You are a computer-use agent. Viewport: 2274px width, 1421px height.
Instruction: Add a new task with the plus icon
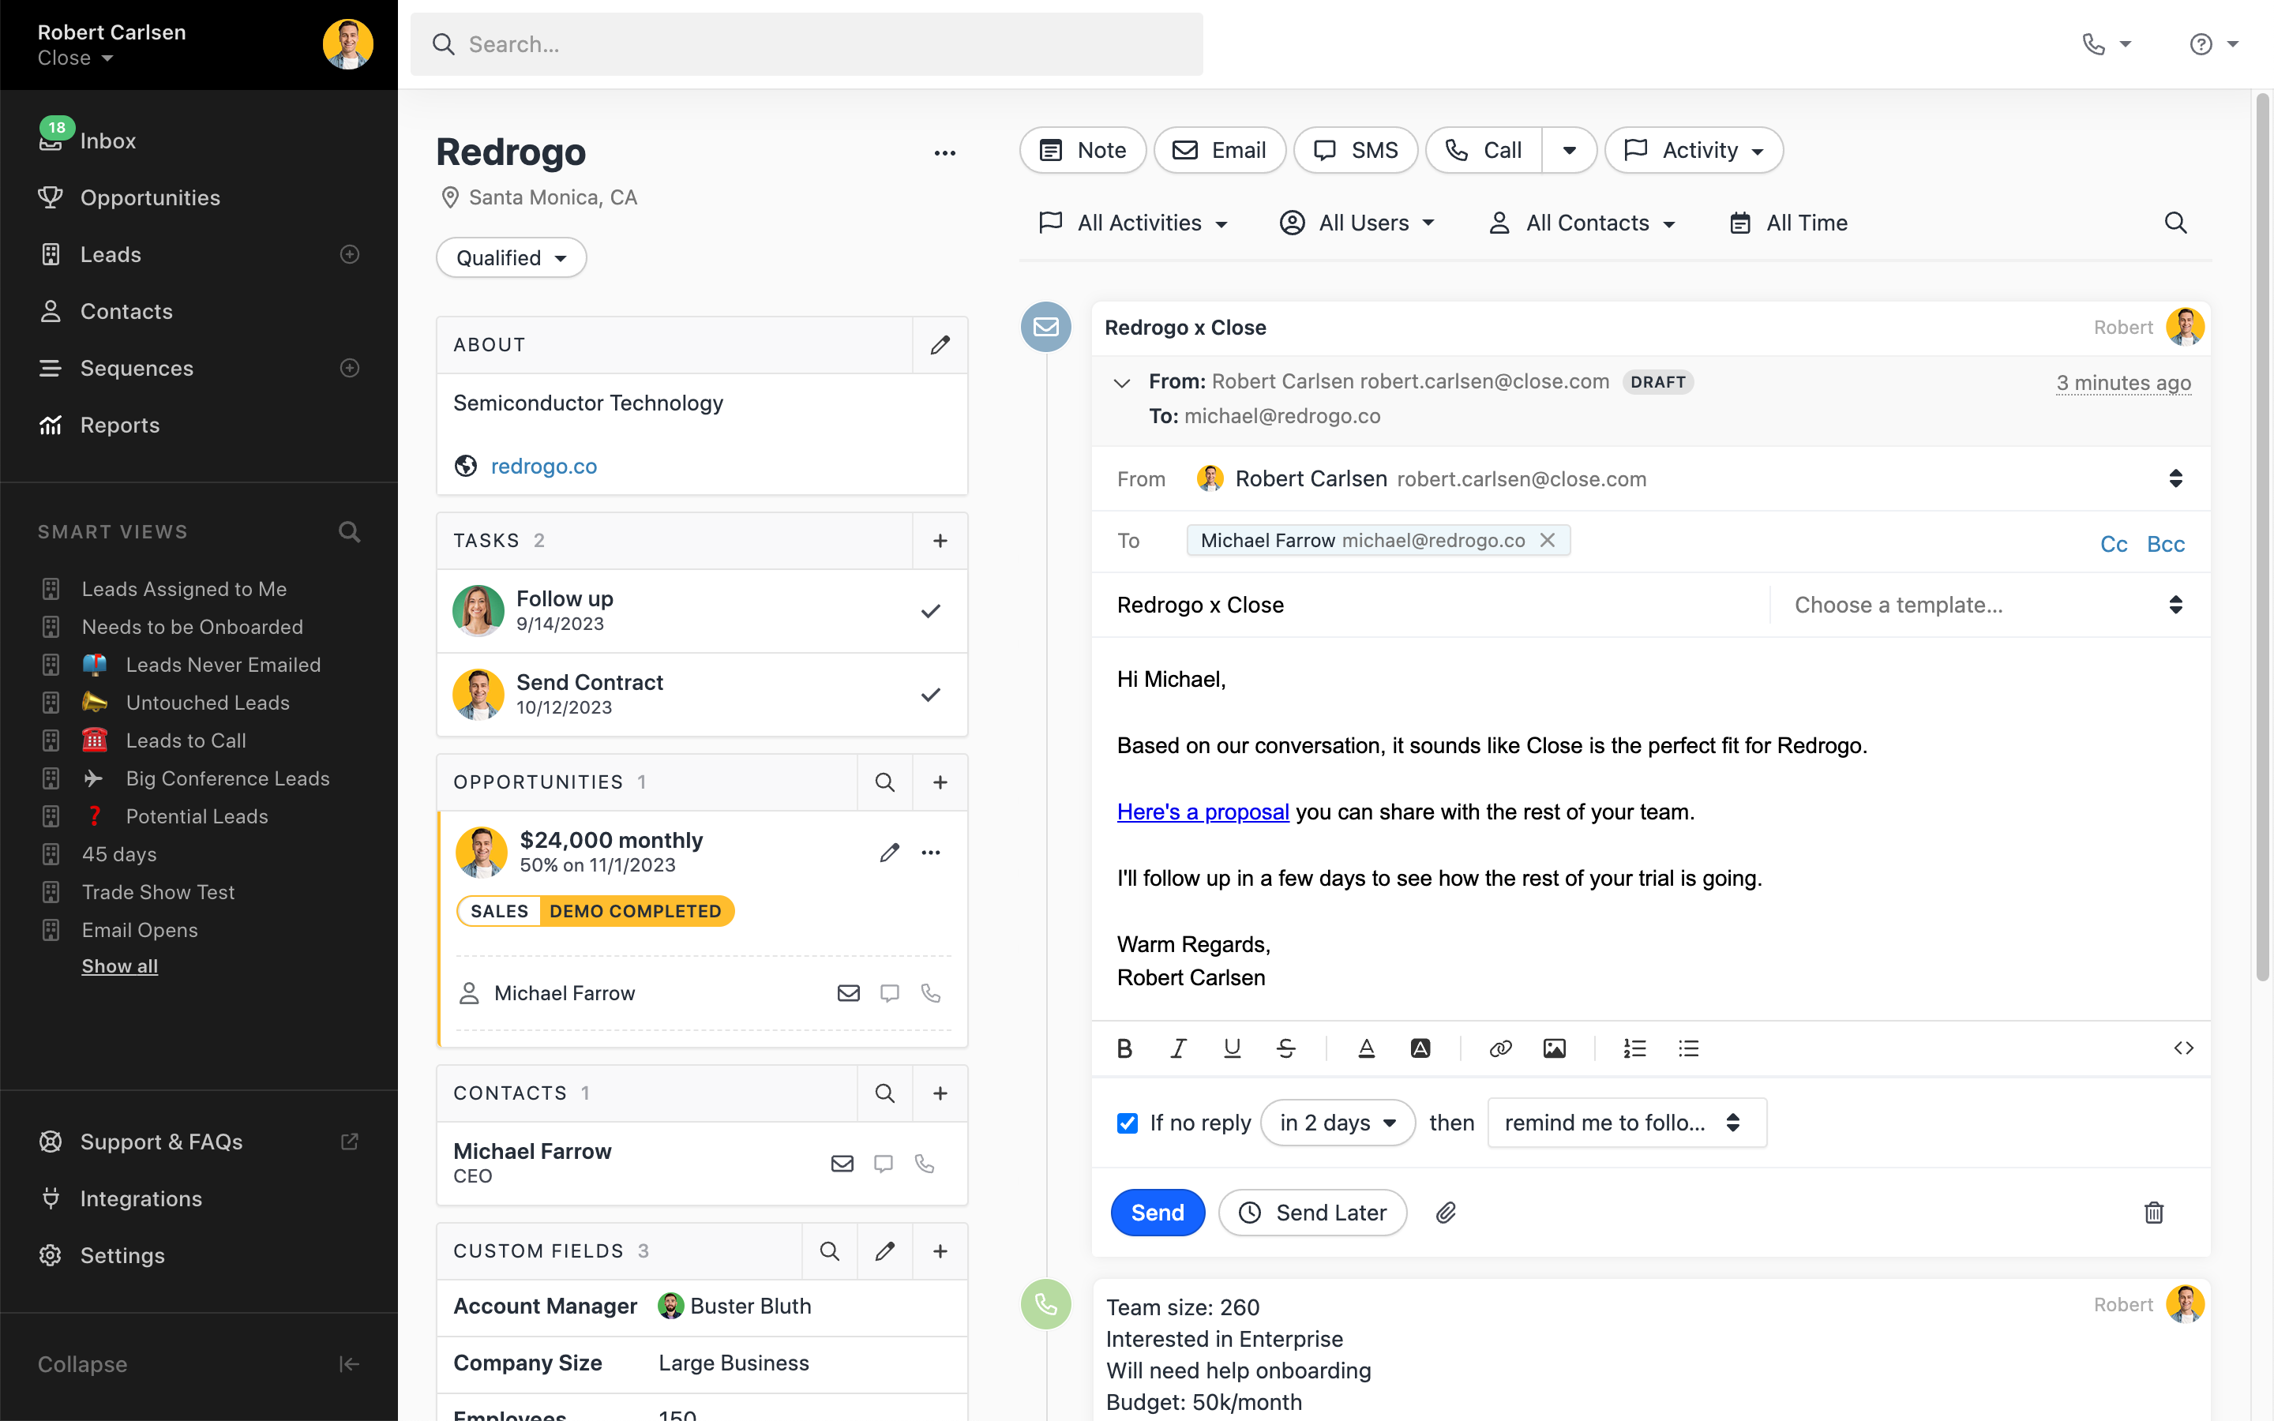pyautogui.click(x=940, y=541)
